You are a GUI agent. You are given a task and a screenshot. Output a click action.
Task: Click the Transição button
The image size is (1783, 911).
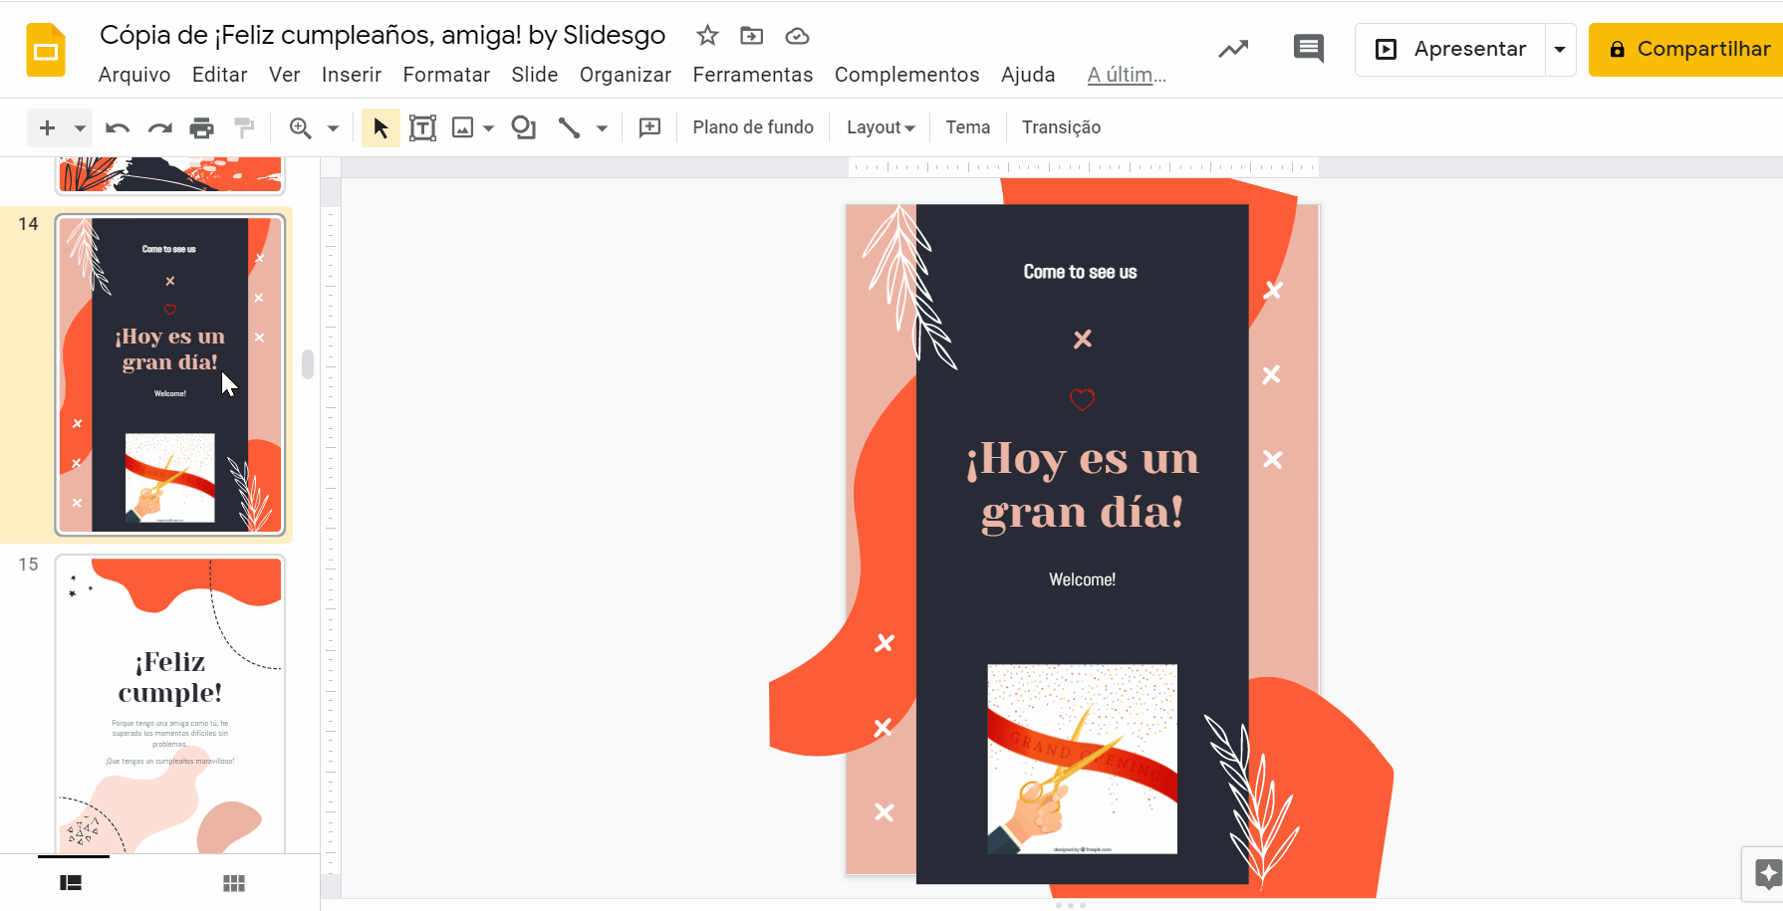pyautogui.click(x=1062, y=127)
